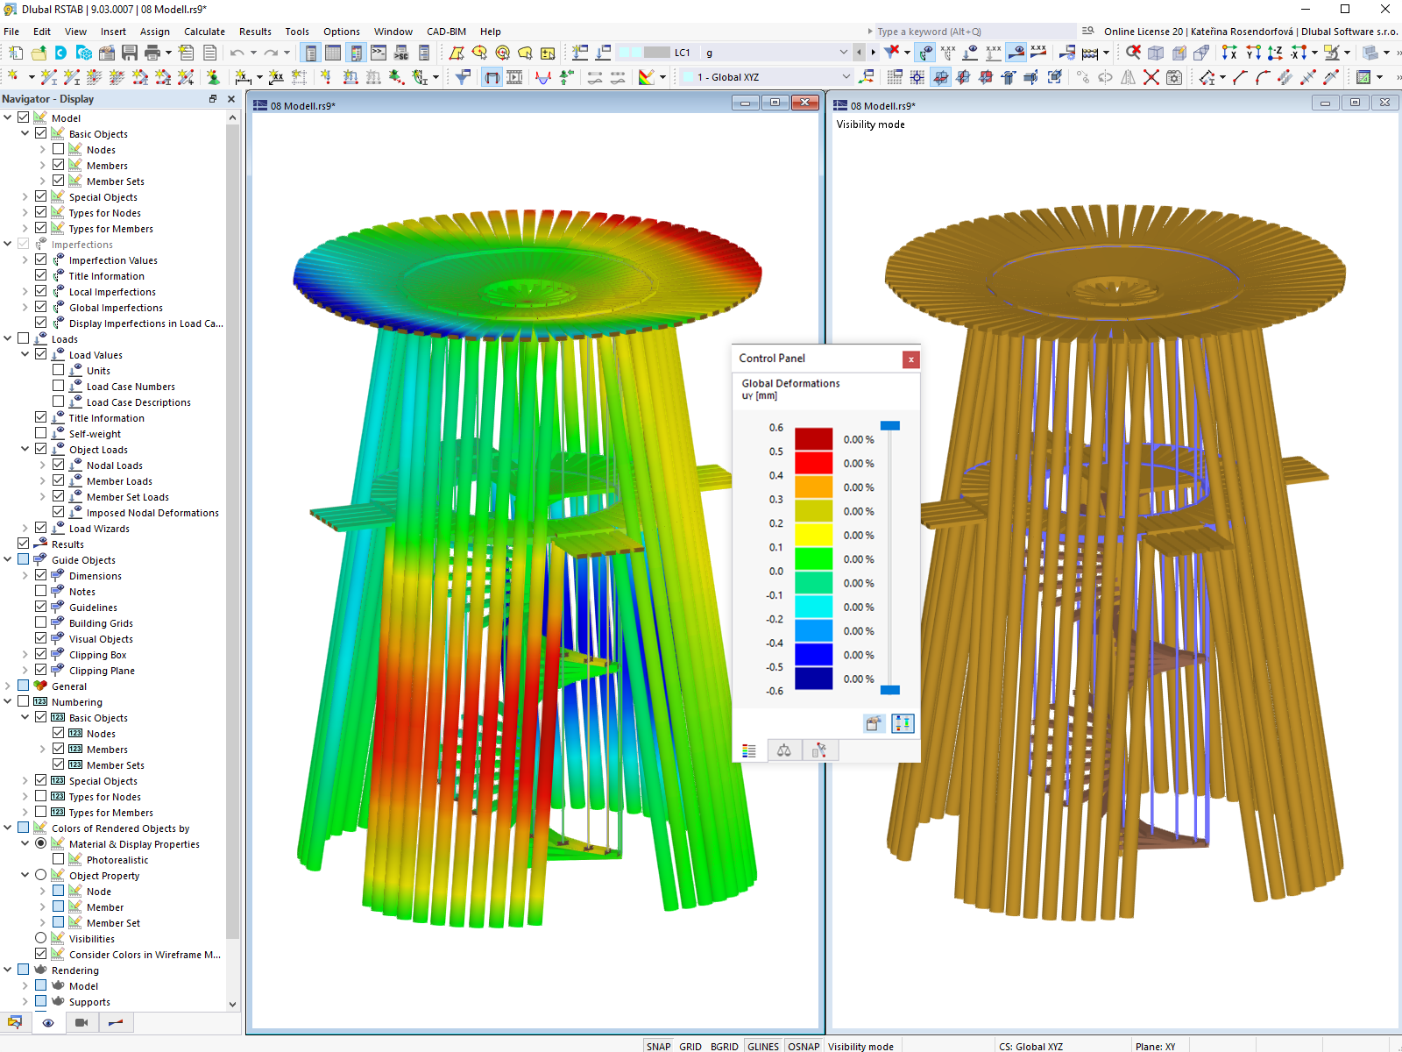
Task: Go to previous load case arrow
Action: tap(860, 53)
